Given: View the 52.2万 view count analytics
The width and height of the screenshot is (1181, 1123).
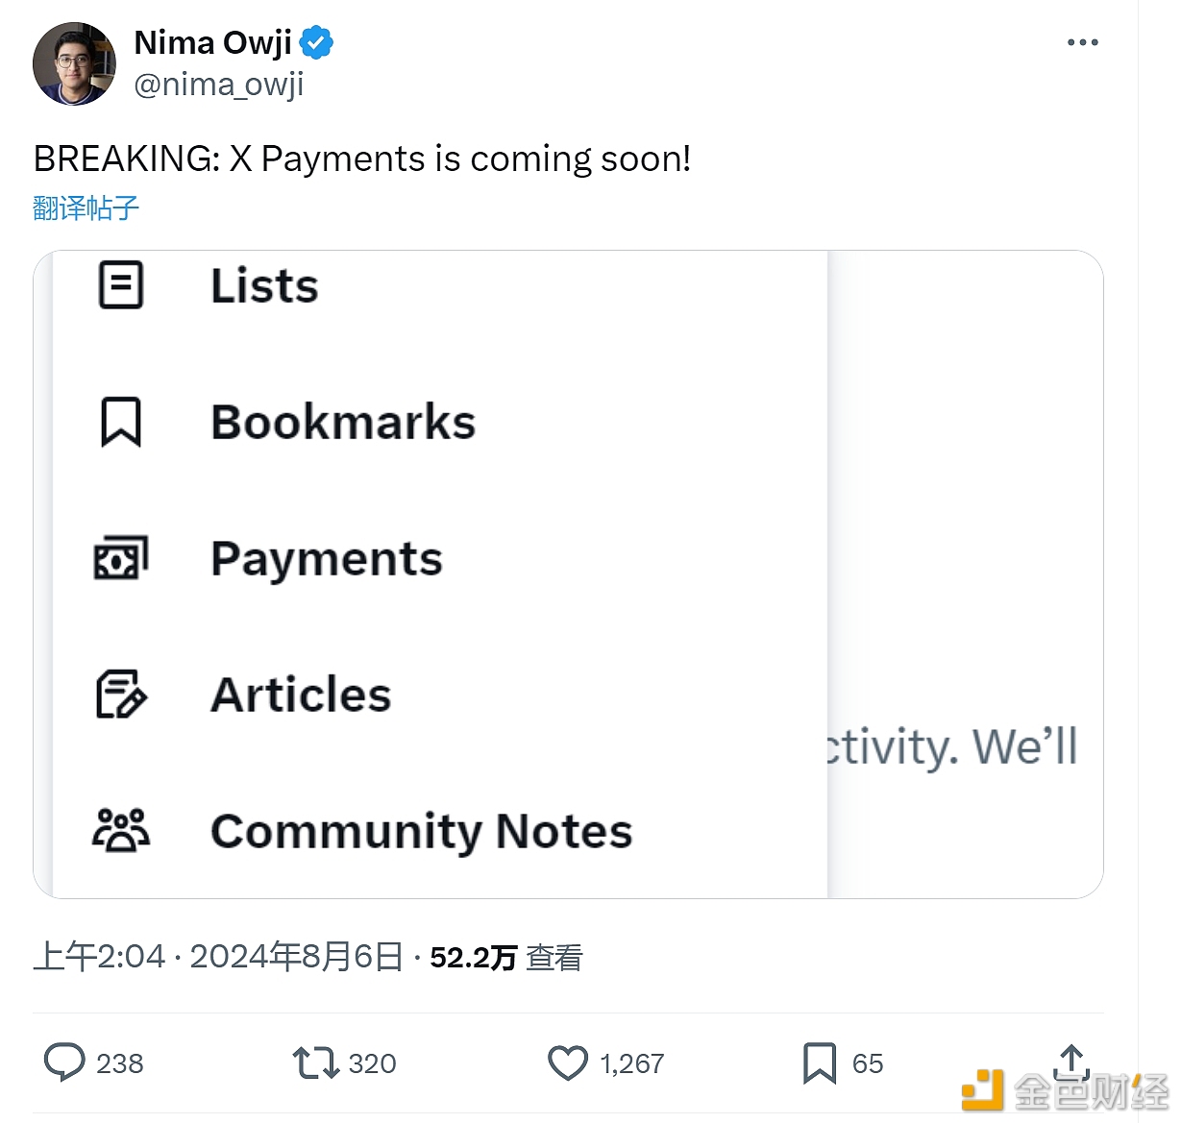Looking at the screenshot, I should tap(505, 957).
